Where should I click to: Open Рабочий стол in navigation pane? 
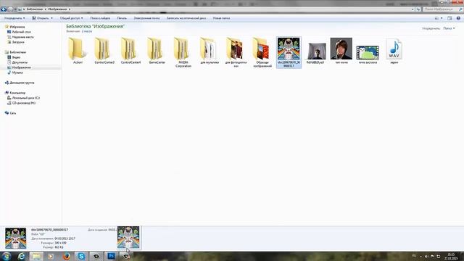[21, 32]
